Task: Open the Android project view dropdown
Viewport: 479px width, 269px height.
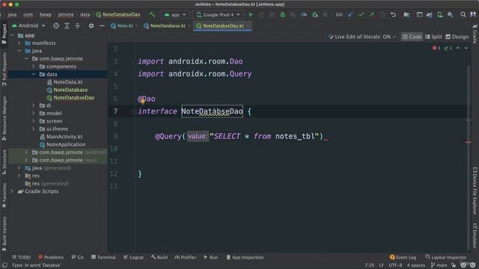Action: coord(28,25)
